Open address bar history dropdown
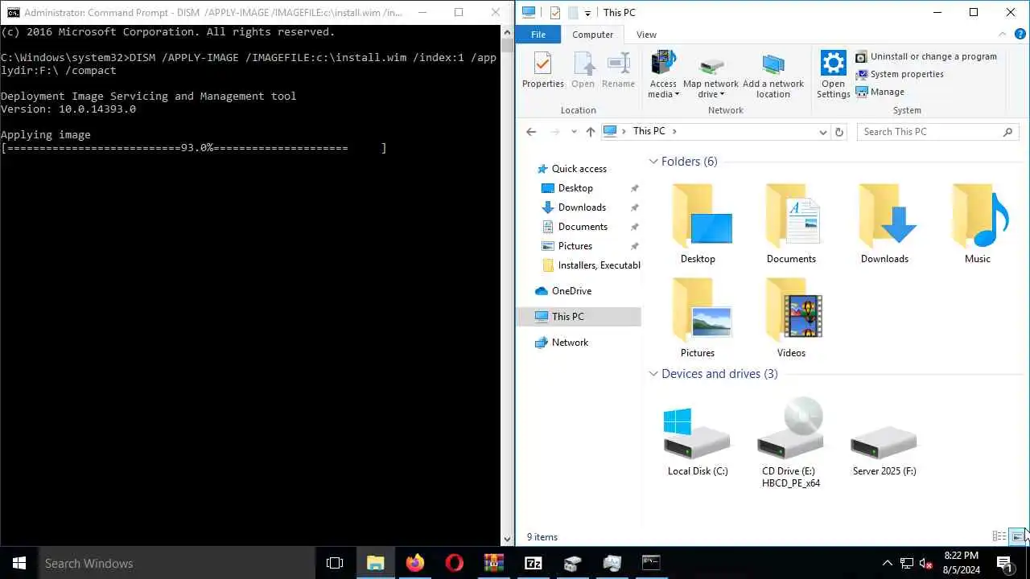Viewport: 1030px width, 579px height. pos(822,132)
